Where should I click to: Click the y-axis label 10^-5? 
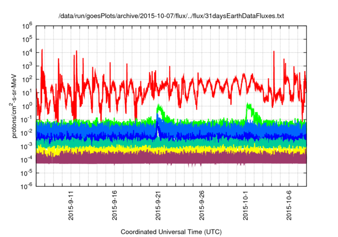point(27,174)
